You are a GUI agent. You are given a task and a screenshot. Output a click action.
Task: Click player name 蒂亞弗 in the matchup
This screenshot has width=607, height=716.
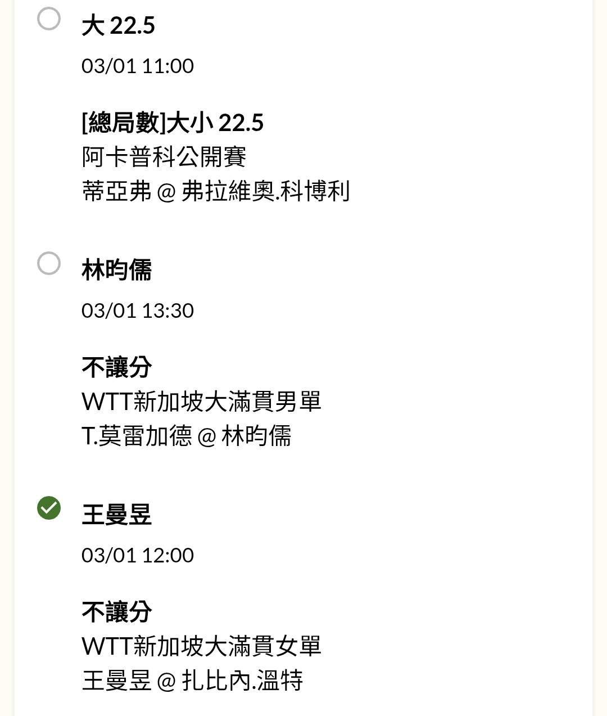(x=116, y=191)
